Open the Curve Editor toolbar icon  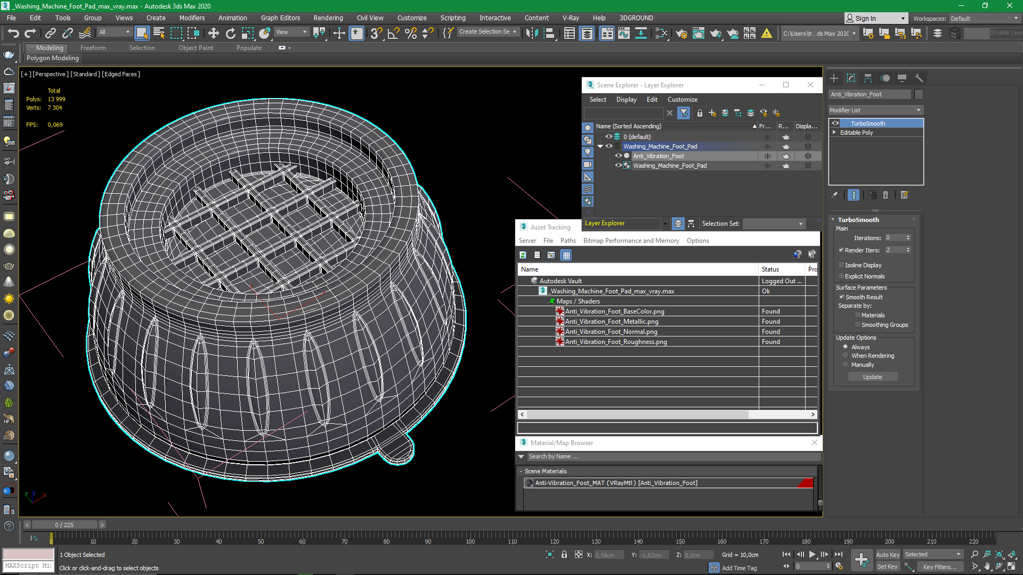624,34
